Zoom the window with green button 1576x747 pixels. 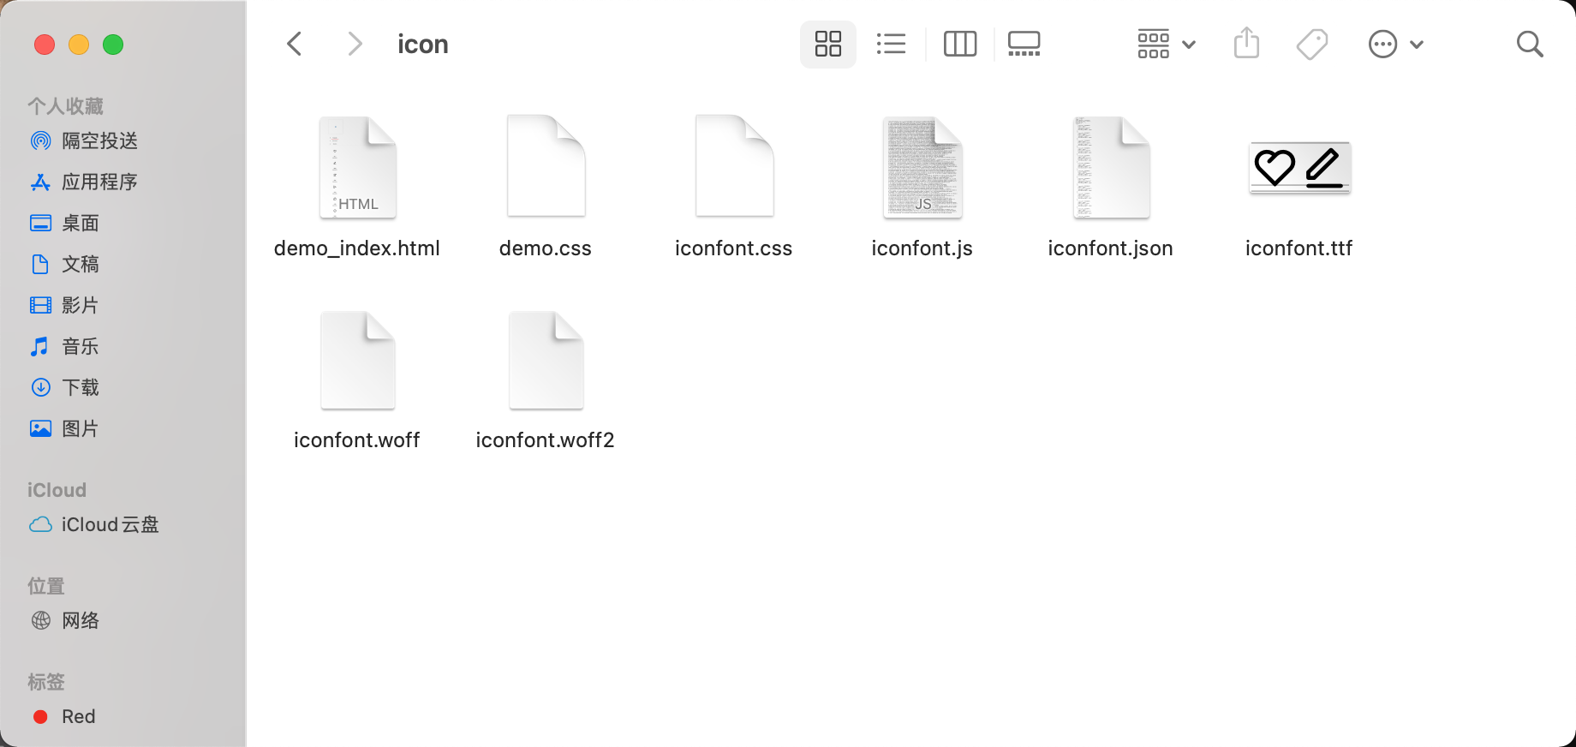(x=113, y=45)
